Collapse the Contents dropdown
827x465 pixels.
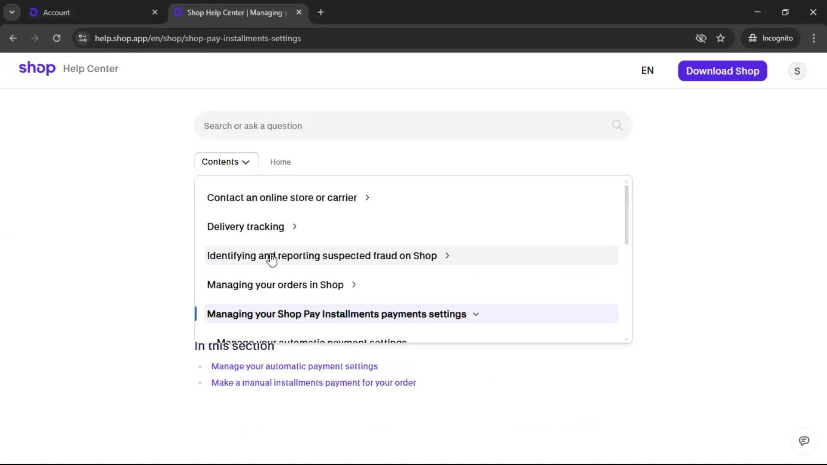coord(226,162)
